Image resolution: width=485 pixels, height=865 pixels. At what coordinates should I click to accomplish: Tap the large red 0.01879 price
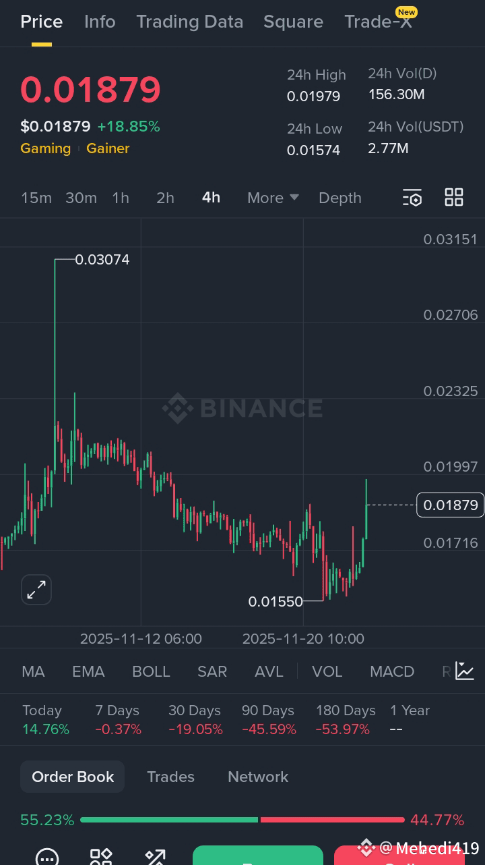90,90
